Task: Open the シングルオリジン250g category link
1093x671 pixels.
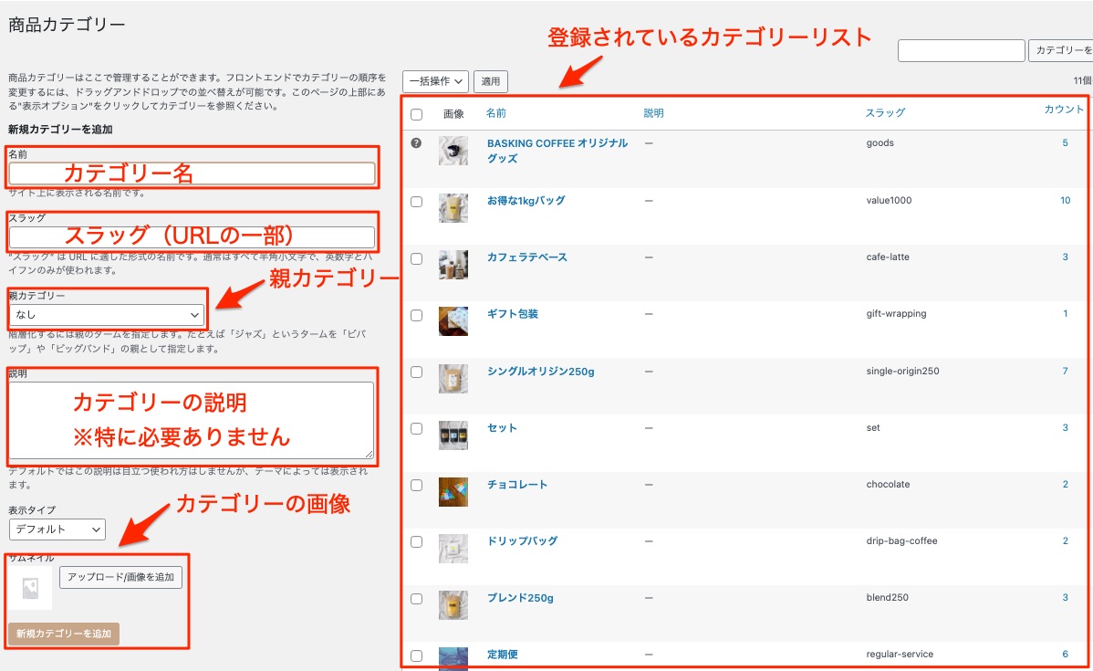Action: click(x=540, y=372)
